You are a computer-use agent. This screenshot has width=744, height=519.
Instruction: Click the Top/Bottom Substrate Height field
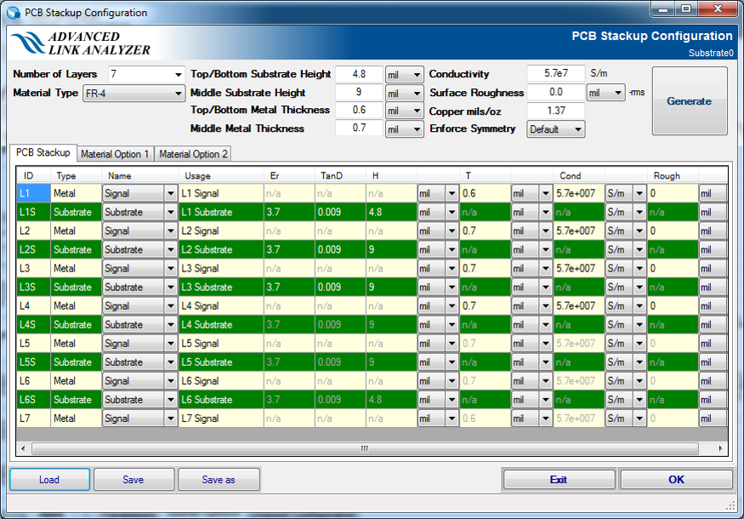pyautogui.click(x=359, y=74)
